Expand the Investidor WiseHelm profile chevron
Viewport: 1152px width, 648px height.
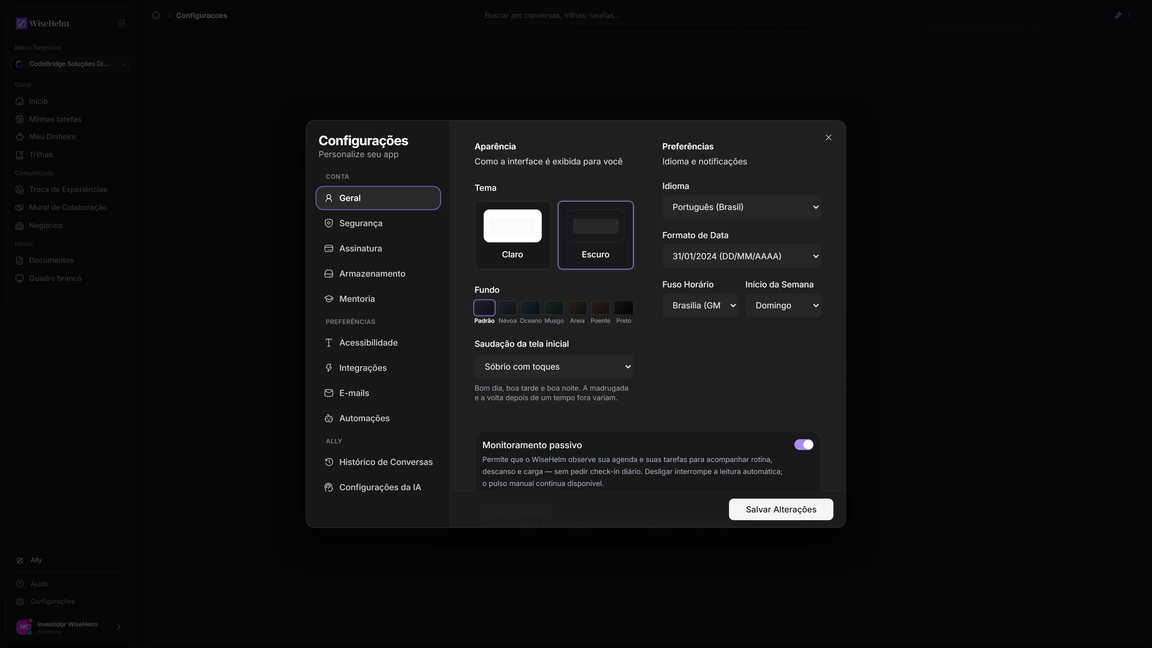pos(118,627)
